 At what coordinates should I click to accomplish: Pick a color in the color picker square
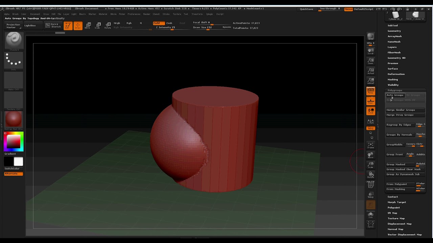pyautogui.click(x=14, y=142)
